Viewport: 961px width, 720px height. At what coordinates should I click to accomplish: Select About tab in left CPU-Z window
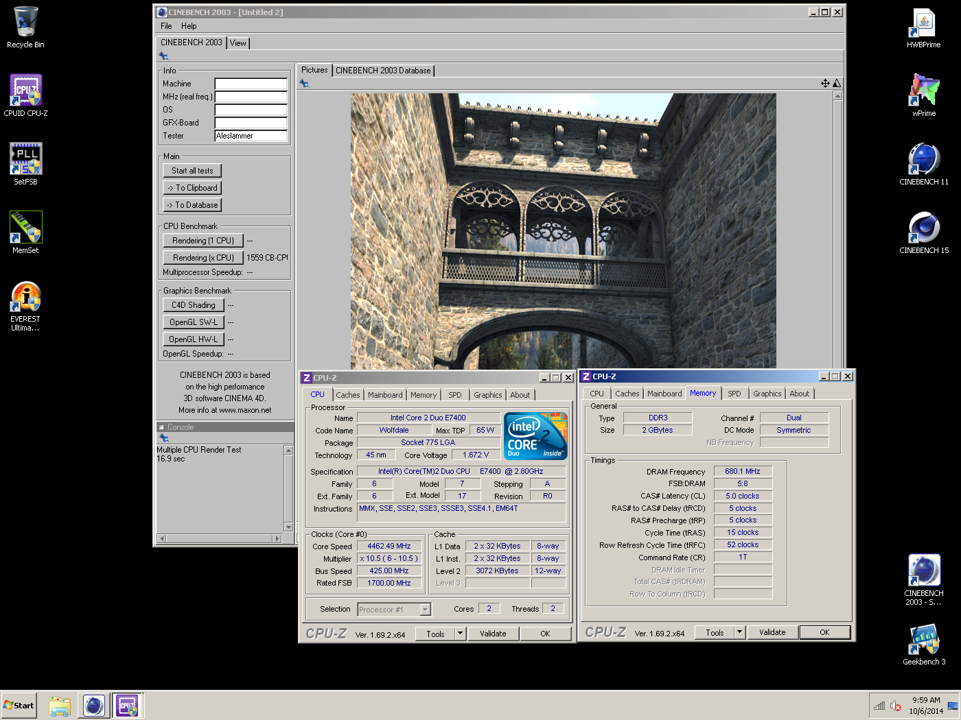520,395
